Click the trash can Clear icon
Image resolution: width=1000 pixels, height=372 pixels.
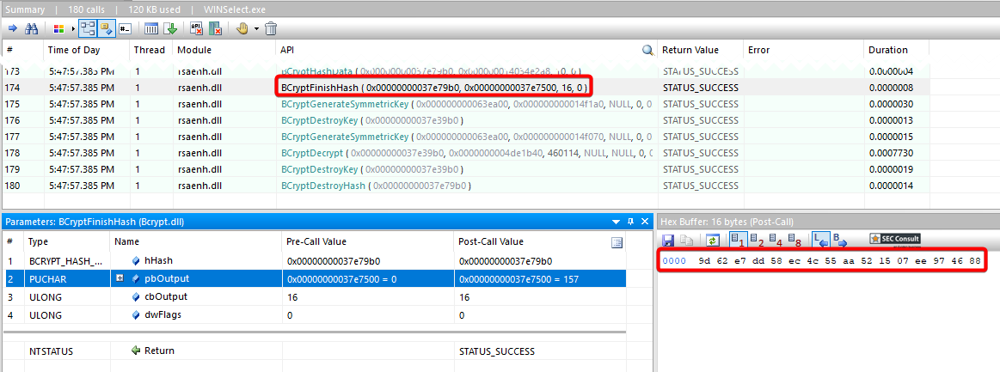[270, 28]
